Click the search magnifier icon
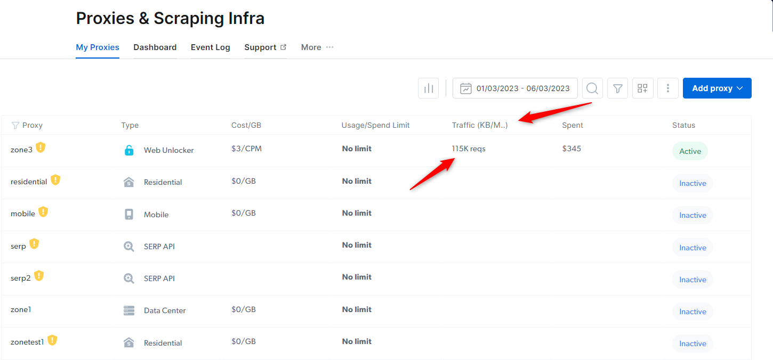The height and width of the screenshot is (360, 773). [592, 88]
